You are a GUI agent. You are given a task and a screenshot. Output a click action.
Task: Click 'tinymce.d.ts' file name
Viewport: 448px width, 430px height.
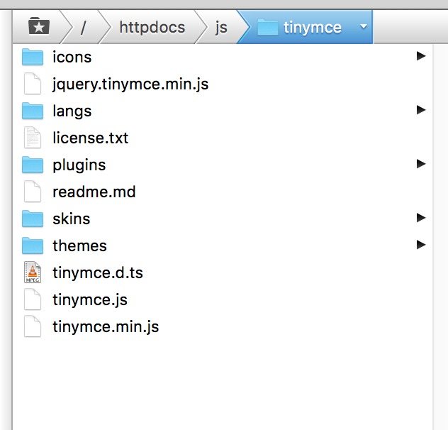tap(98, 273)
